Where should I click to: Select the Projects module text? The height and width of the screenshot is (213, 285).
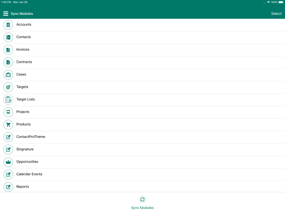[23, 112]
